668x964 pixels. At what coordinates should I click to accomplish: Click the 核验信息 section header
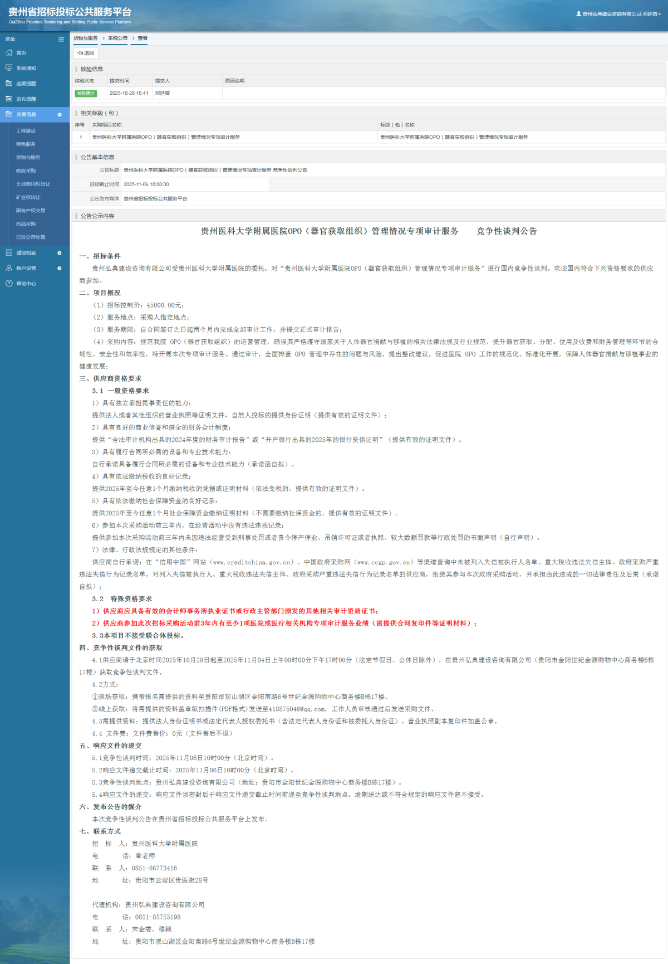pos(92,69)
